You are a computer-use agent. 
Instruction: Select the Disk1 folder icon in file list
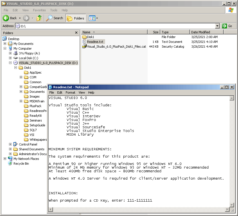(x=84, y=37)
